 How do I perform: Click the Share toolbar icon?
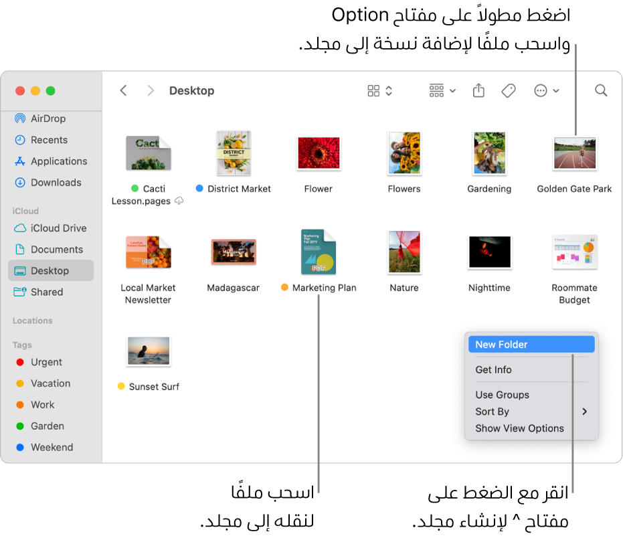coord(478,90)
